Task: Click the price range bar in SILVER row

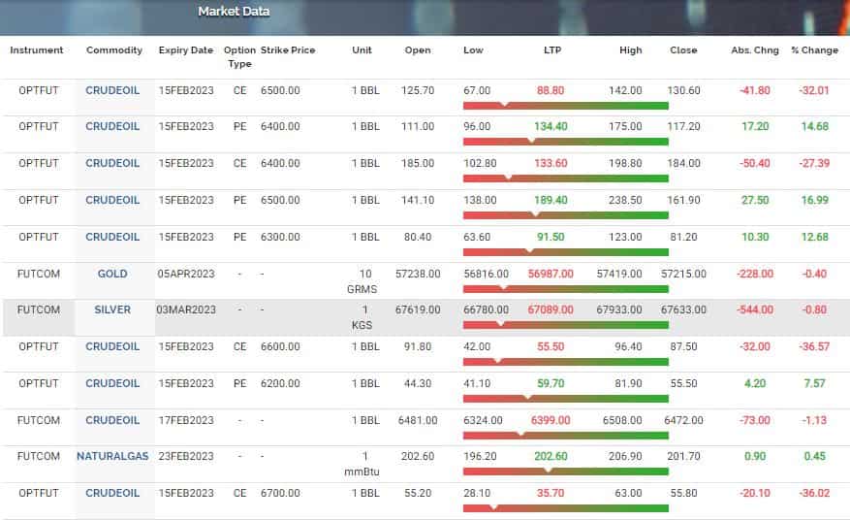Action: tap(565, 325)
